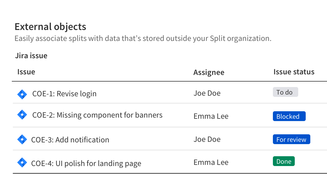The width and height of the screenshot is (327, 196).
Task: Click the Blocked status badge
Action: click(x=289, y=116)
